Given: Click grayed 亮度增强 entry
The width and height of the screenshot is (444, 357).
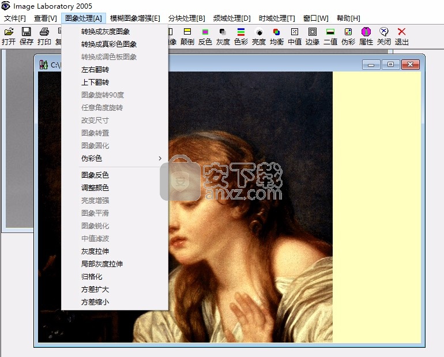Looking at the screenshot, I should pos(115,201).
